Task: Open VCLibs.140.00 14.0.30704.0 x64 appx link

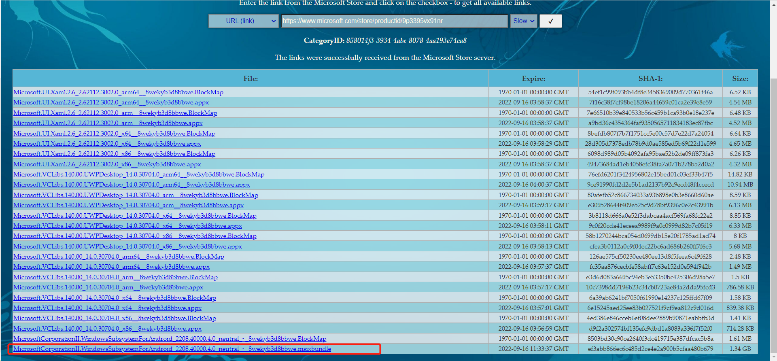Action: (107, 308)
